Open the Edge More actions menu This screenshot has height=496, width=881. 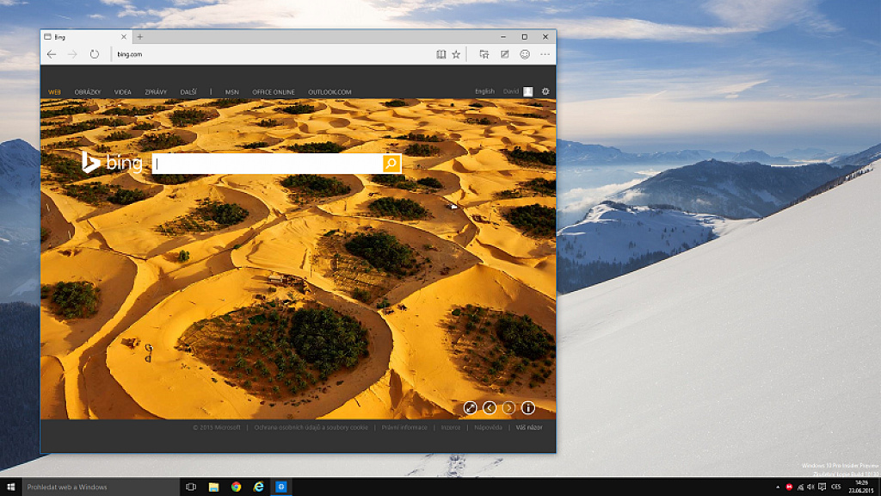point(545,54)
